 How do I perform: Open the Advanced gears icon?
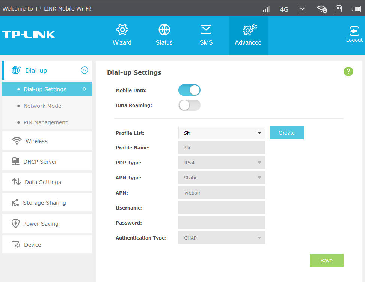coord(249,30)
